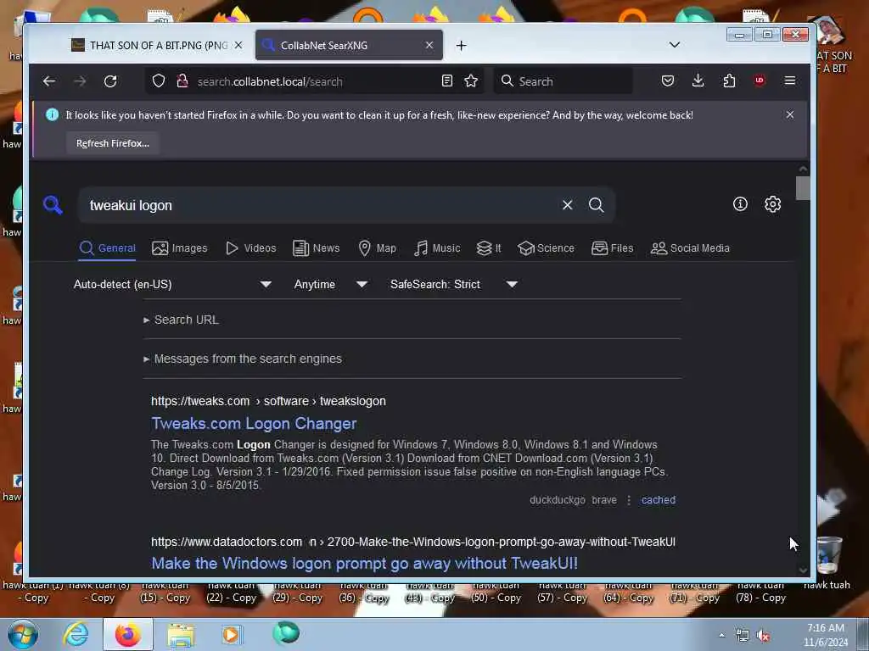
Task: Select the News search category
Action: pos(316,248)
